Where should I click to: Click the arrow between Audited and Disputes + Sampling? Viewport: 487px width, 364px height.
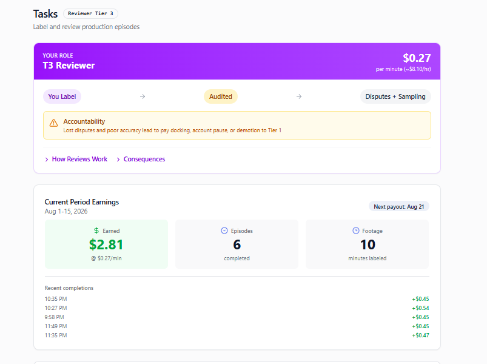click(x=299, y=96)
